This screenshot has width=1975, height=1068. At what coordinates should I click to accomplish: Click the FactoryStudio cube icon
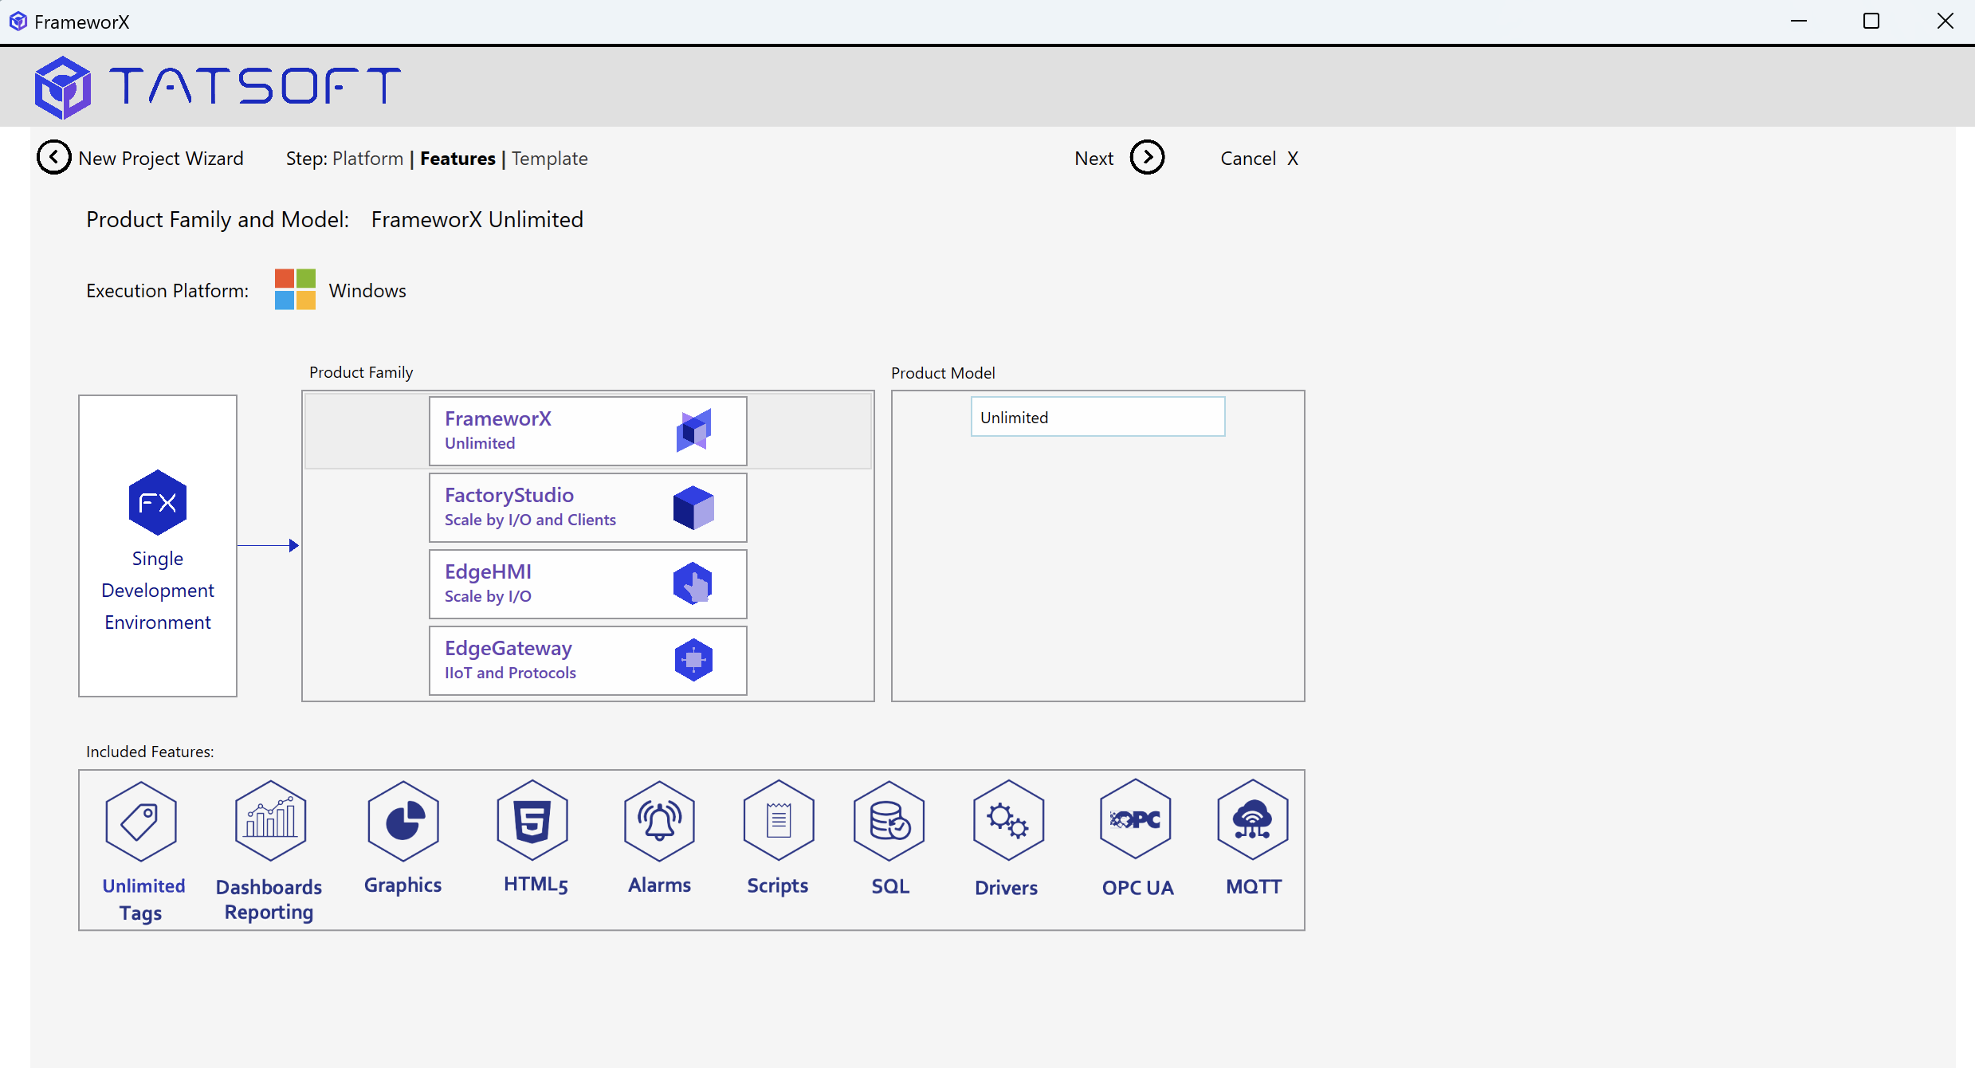pos(693,508)
